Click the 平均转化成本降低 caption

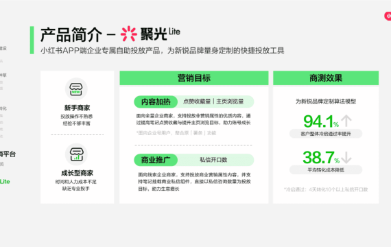click(x=326, y=170)
